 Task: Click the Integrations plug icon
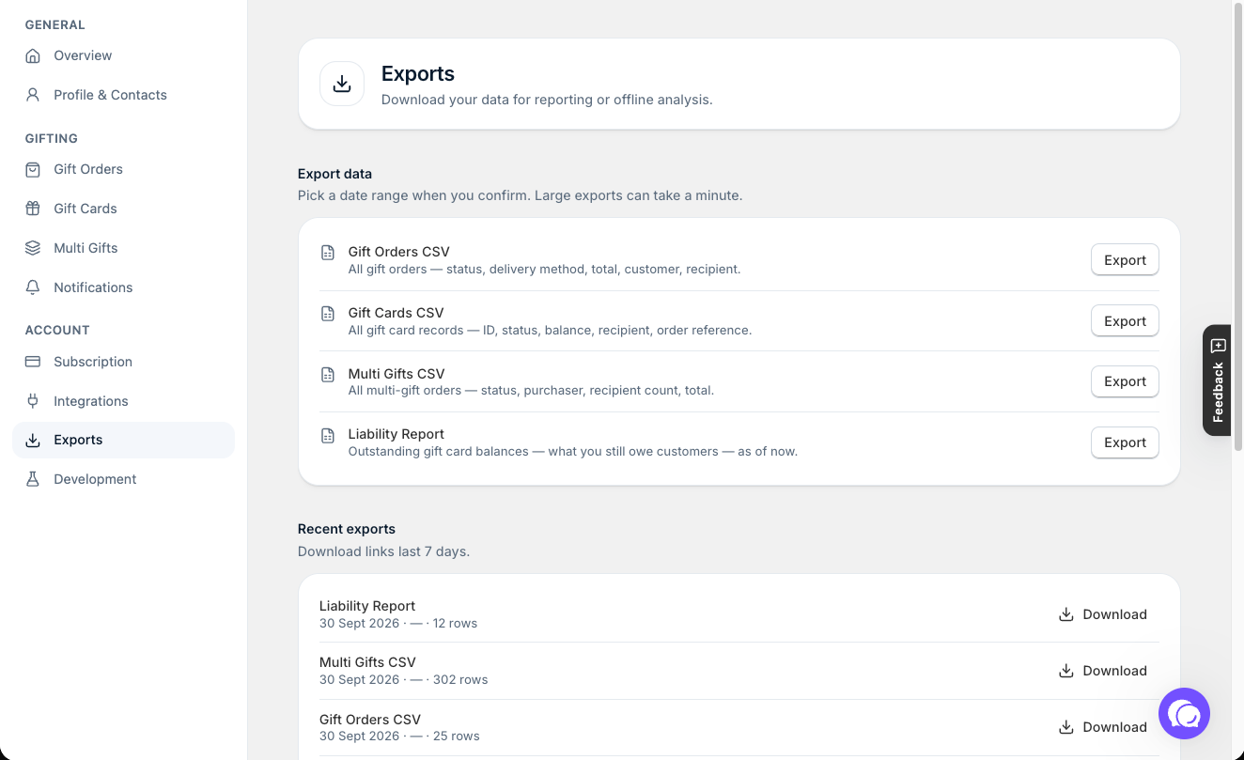click(33, 401)
